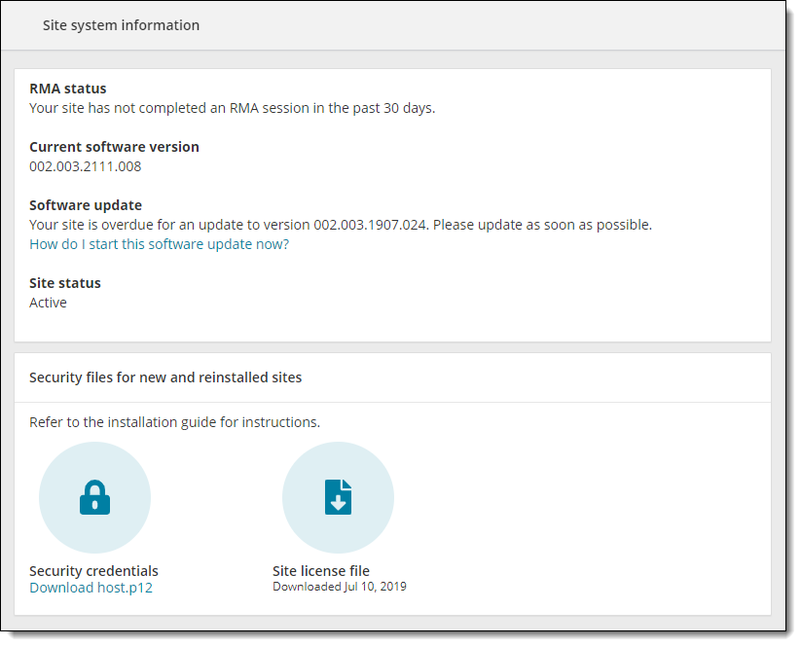Click the Site license file label
801x646 pixels.
pyautogui.click(x=321, y=570)
